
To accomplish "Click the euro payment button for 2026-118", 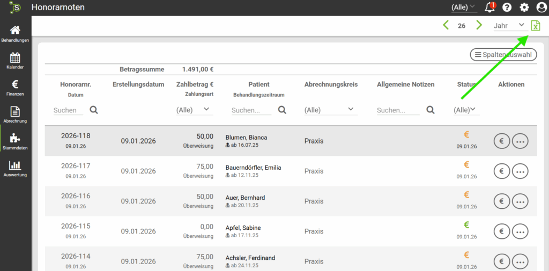I will 501,141.
